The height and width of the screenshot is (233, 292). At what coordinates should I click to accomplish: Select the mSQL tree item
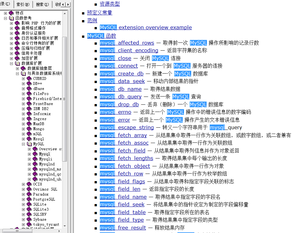click(37, 134)
